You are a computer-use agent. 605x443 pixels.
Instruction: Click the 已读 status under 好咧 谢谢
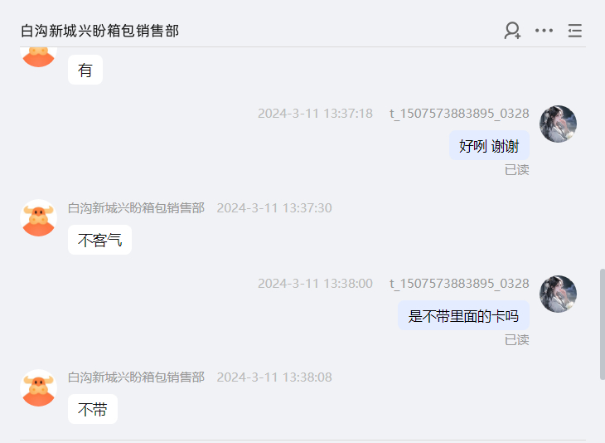(516, 169)
